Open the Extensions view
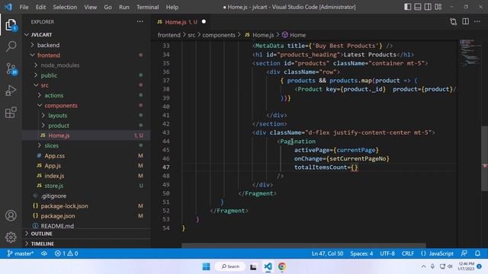This screenshot has height=274, width=488. [x=11, y=113]
